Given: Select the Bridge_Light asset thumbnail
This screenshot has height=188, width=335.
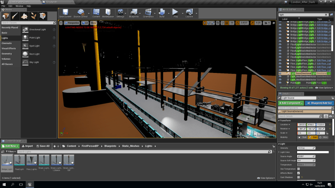Looking at the screenshot, I should pos(7,160).
